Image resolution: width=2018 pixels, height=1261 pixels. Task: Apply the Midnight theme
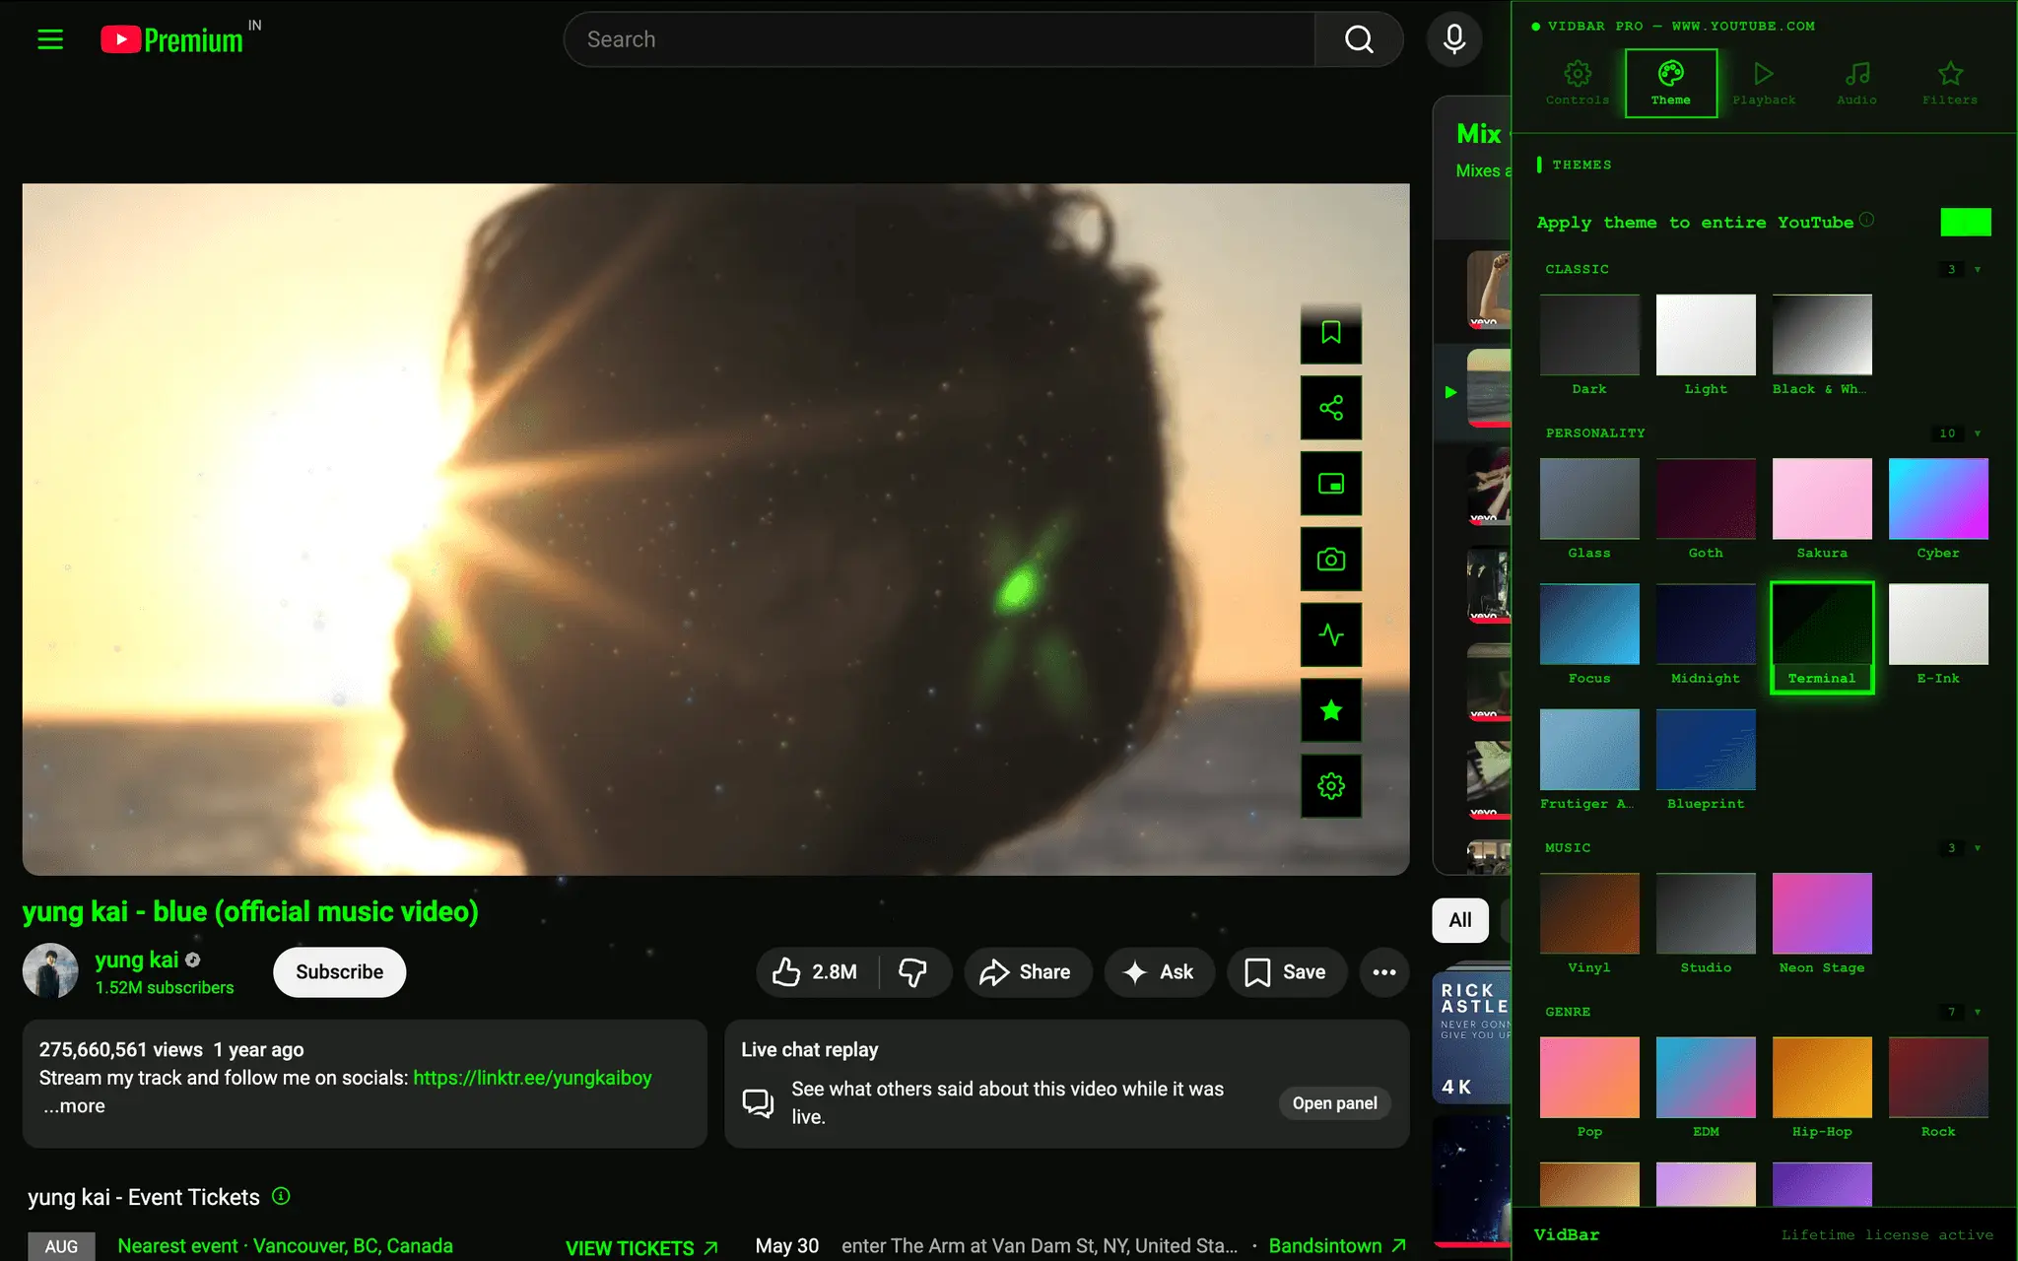[1706, 634]
